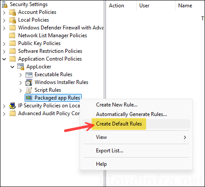Expand the Software Restriction Policies node
This screenshot has height=187, width=205.
click(4, 52)
